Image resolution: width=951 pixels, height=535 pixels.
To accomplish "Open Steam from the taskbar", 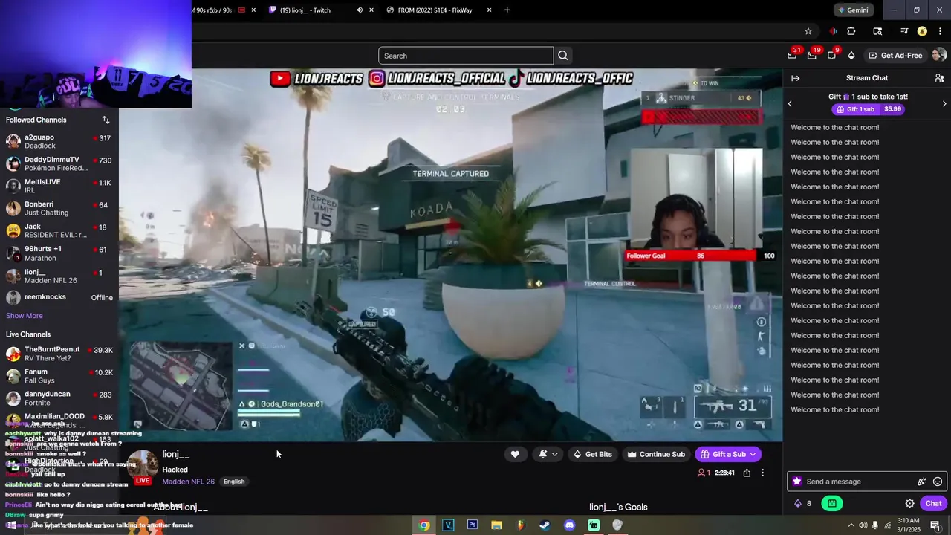I will (x=545, y=525).
